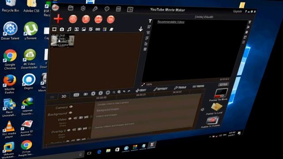Click the red plus Add media button
Viewport: 283px width, 159px height.
58,19
